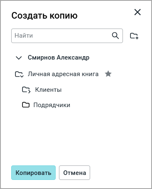Collapse the Смирнов Александр chevron

pyautogui.click(x=19, y=58)
